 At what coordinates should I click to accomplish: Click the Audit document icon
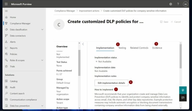[6, 87]
